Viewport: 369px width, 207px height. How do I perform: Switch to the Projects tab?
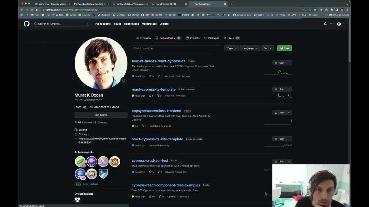pos(193,38)
